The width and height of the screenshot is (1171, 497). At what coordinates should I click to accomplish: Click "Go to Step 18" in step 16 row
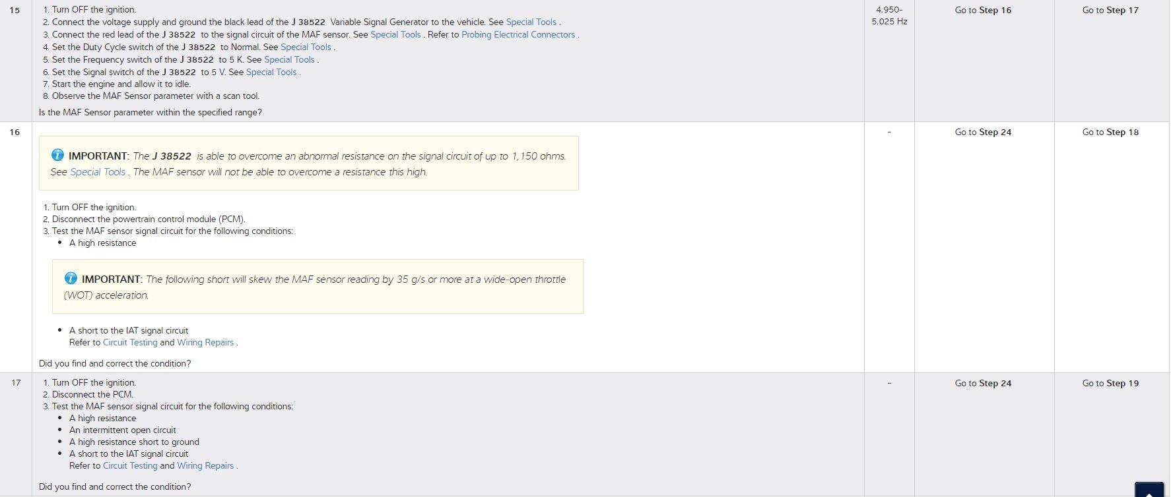(1110, 132)
